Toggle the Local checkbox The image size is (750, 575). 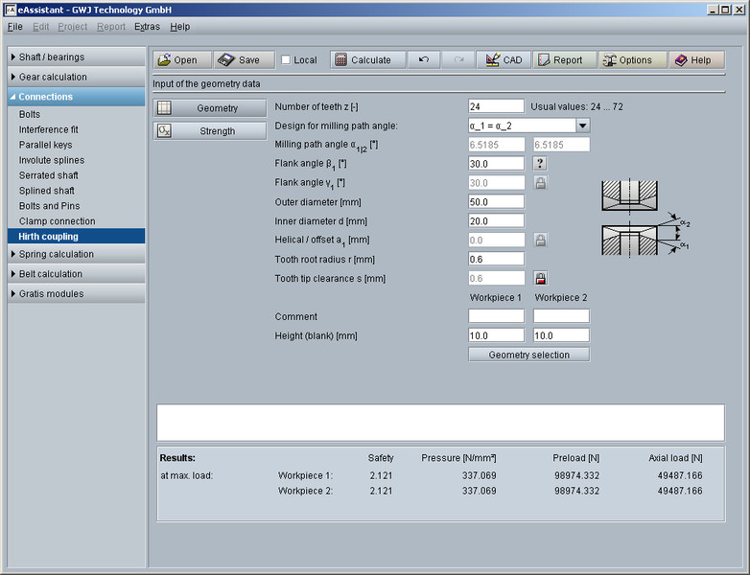click(286, 60)
